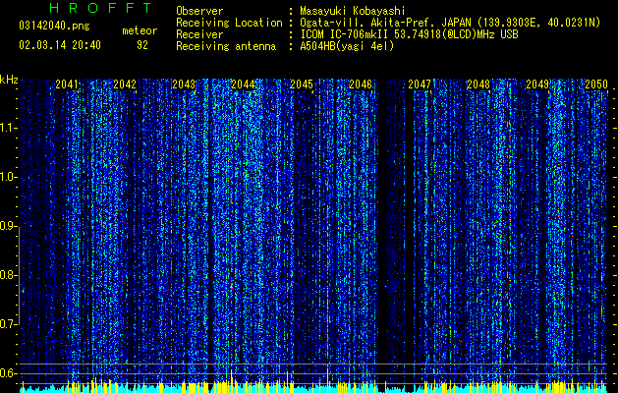618x393 pixels.
Task: Click the 2050 time marker
Action: [596, 84]
